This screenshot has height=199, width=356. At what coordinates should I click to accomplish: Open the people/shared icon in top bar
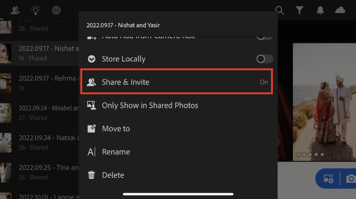coord(15,10)
